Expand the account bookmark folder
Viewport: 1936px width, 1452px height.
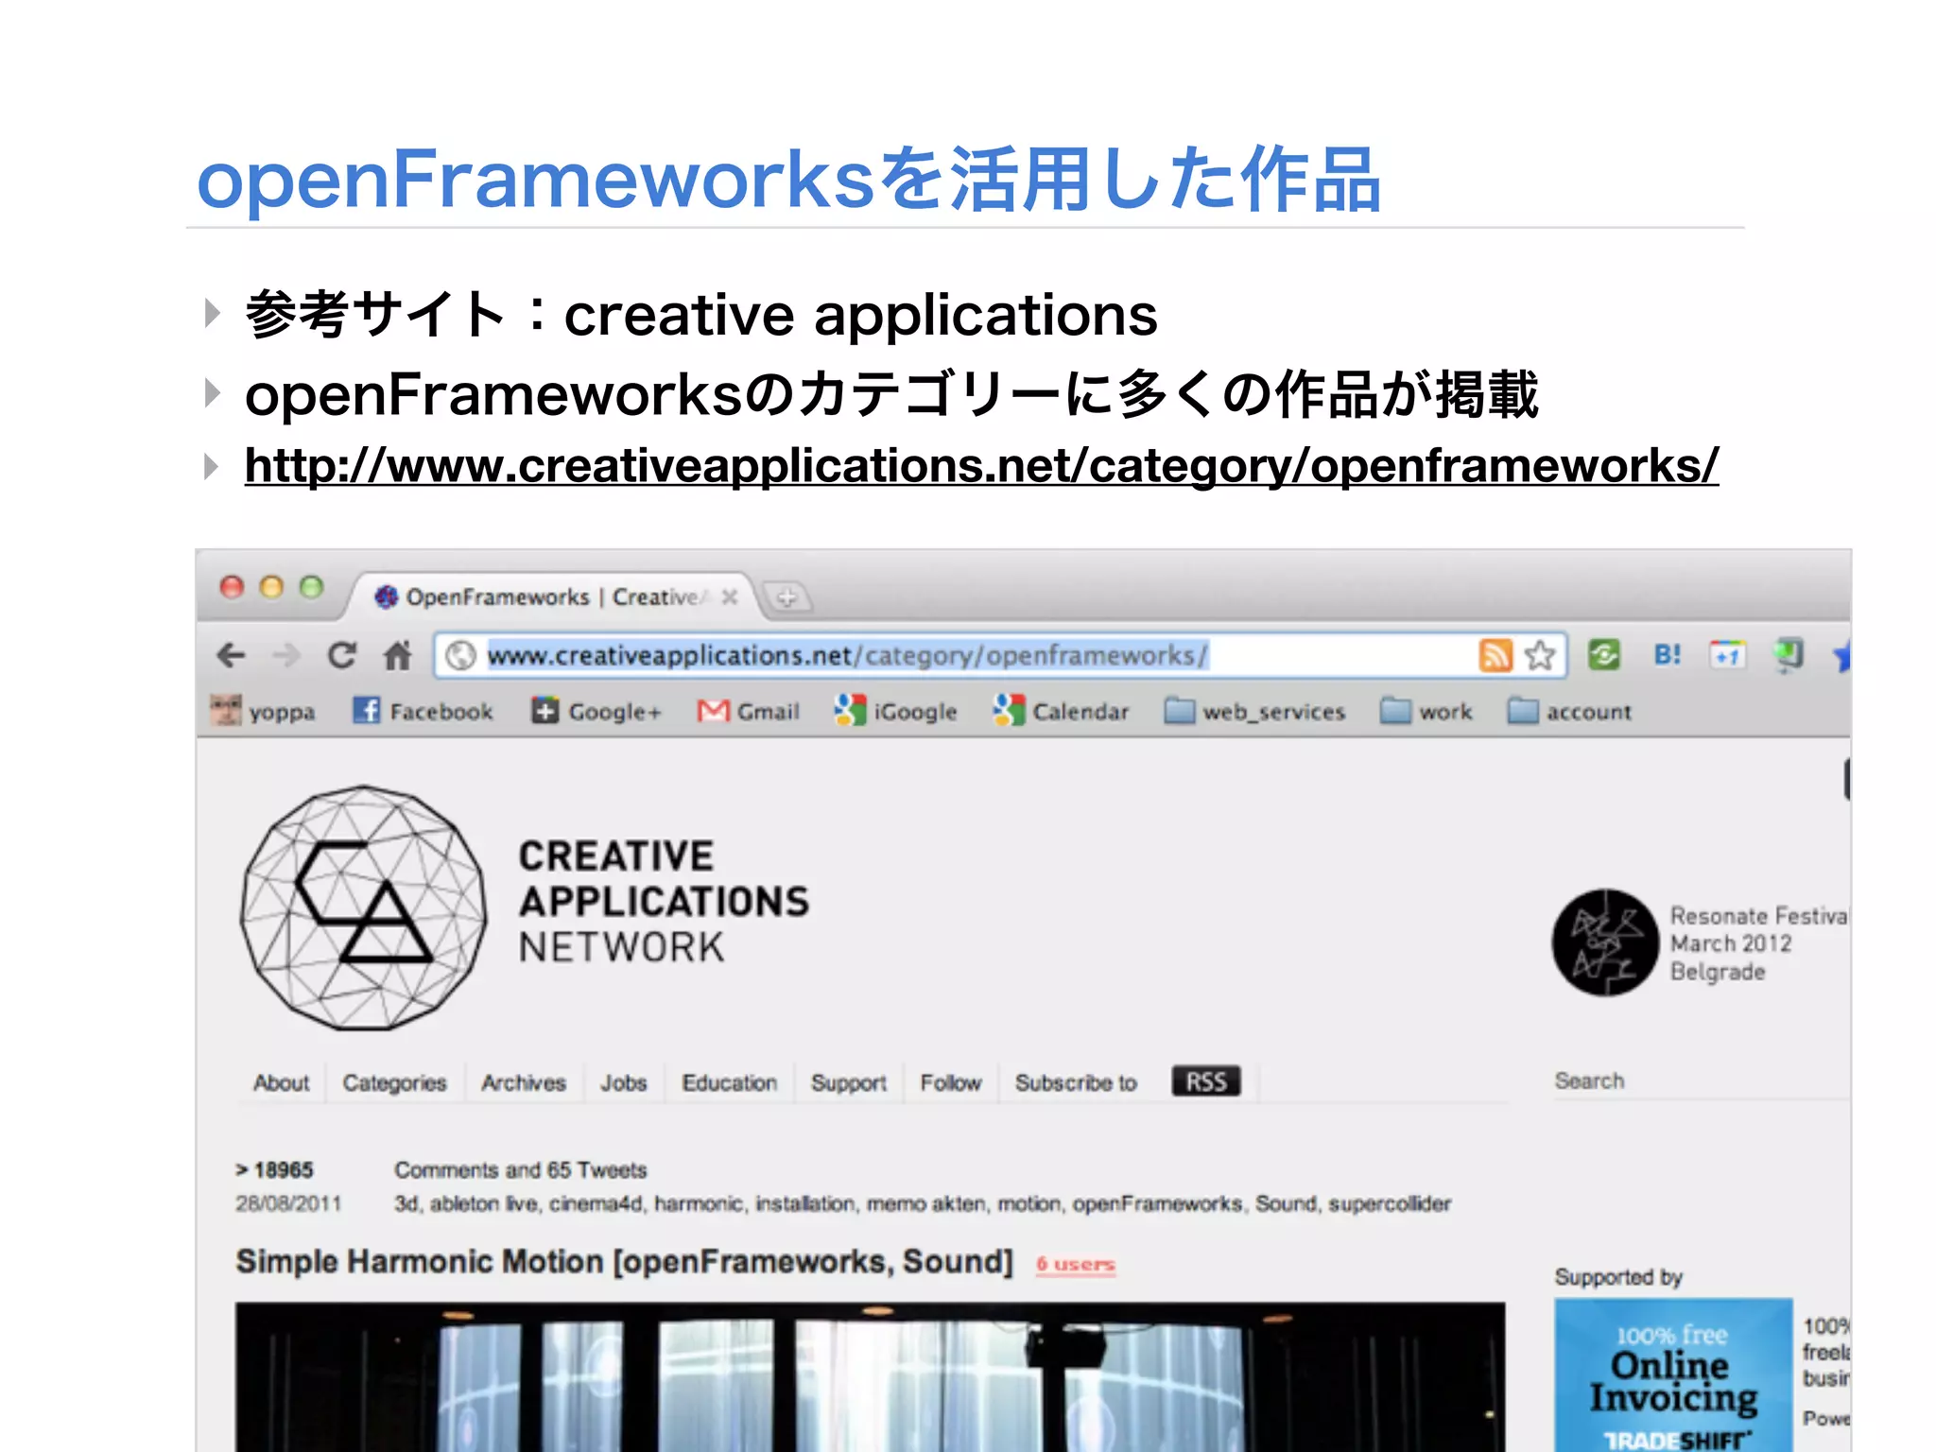pyautogui.click(x=1569, y=711)
